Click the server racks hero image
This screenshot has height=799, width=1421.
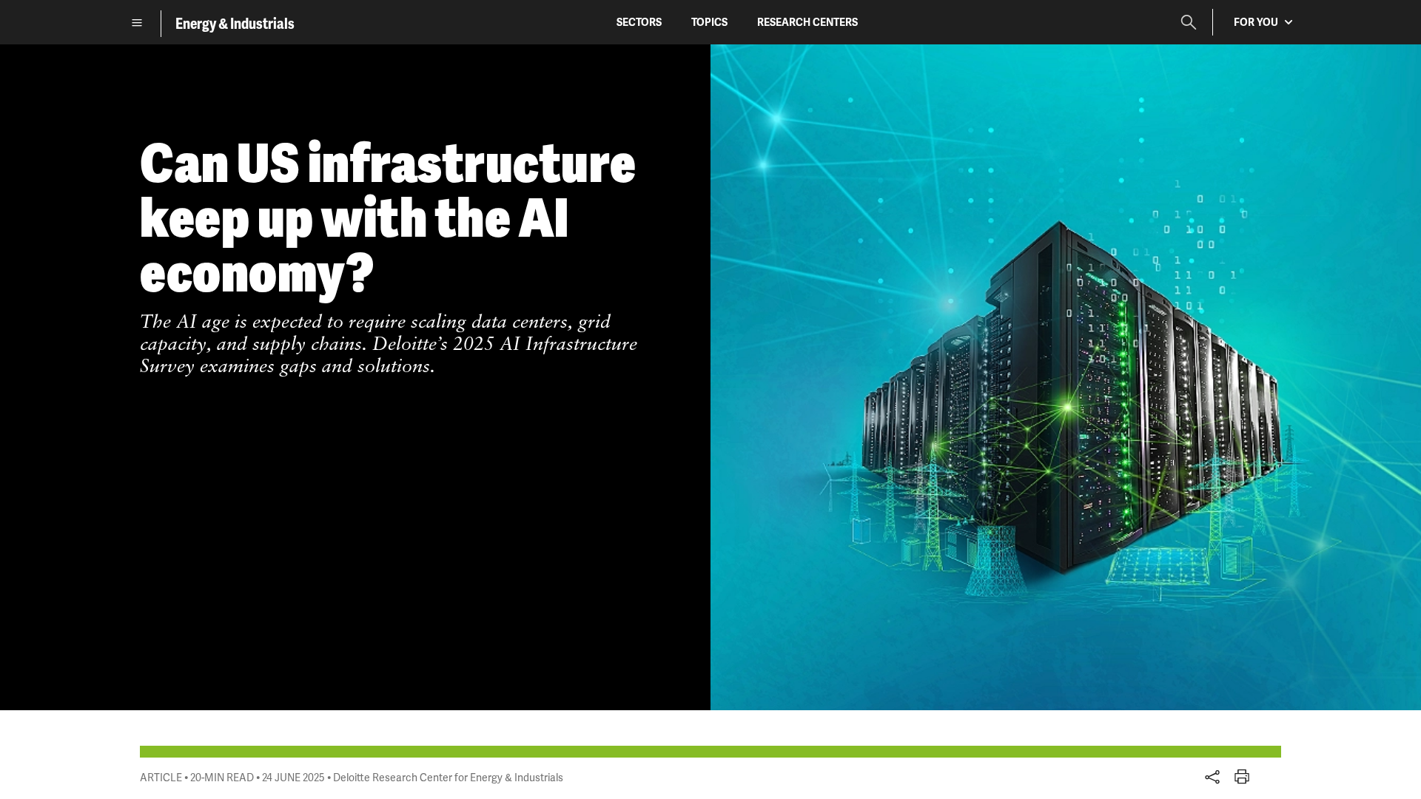1066,385
